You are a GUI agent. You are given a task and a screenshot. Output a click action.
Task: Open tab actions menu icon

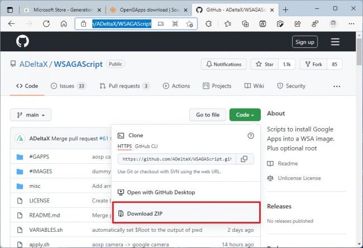[x=10, y=9]
